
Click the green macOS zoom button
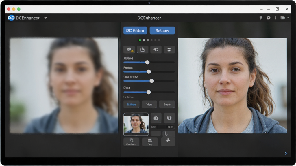(19, 9)
